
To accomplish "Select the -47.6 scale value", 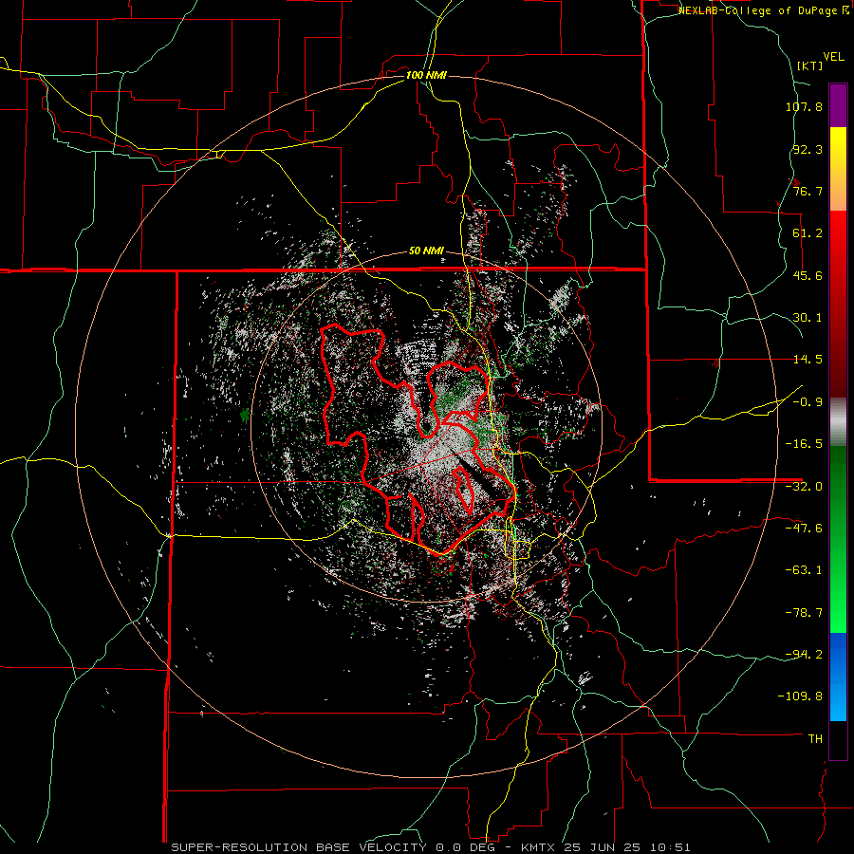I will [x=804, y=529].
